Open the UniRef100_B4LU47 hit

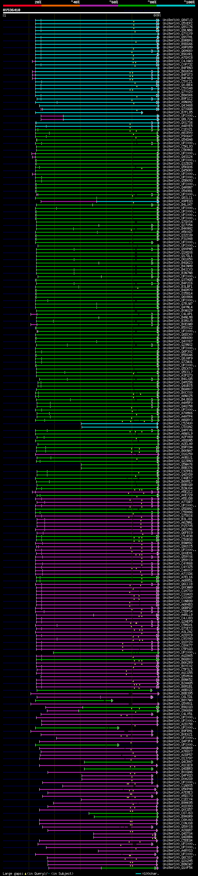[x=178, y=205]
